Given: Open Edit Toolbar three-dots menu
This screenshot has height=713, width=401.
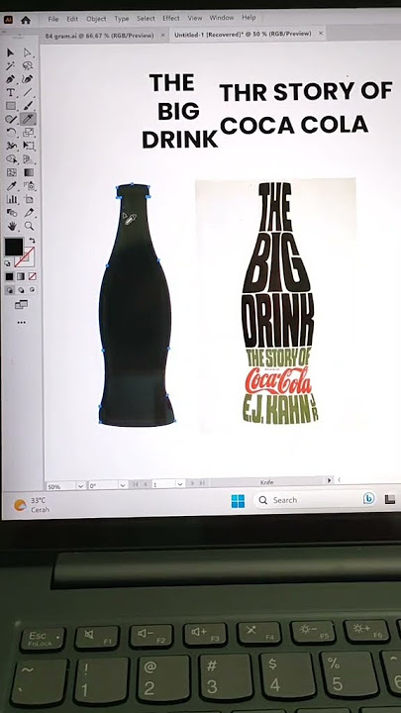Looking at the screenshot, I should pos(22,323).
